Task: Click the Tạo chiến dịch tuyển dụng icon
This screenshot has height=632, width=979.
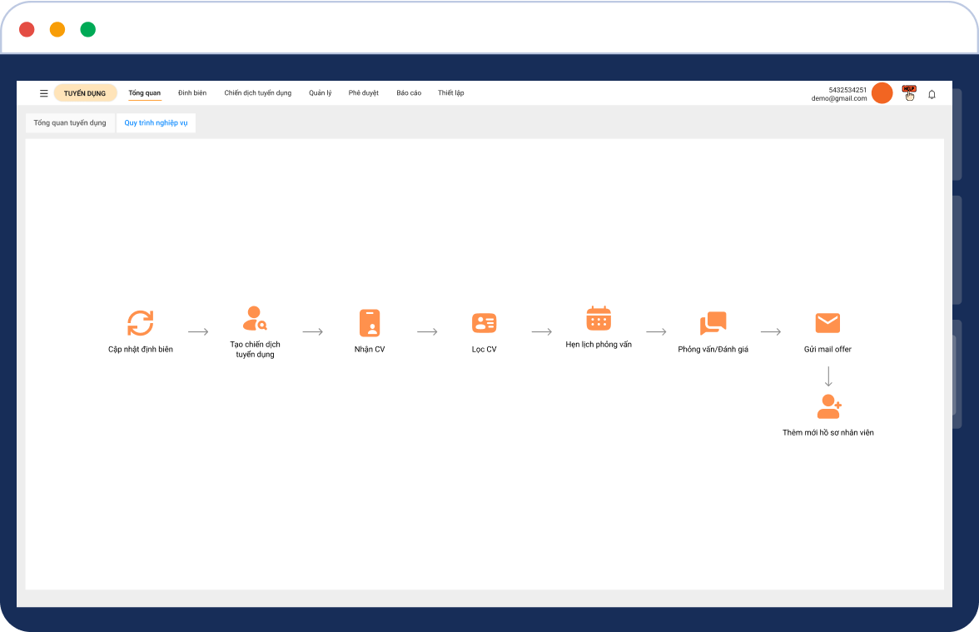Action: [255, 318]
